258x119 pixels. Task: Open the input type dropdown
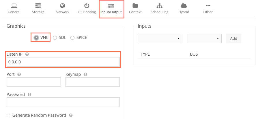160,38
